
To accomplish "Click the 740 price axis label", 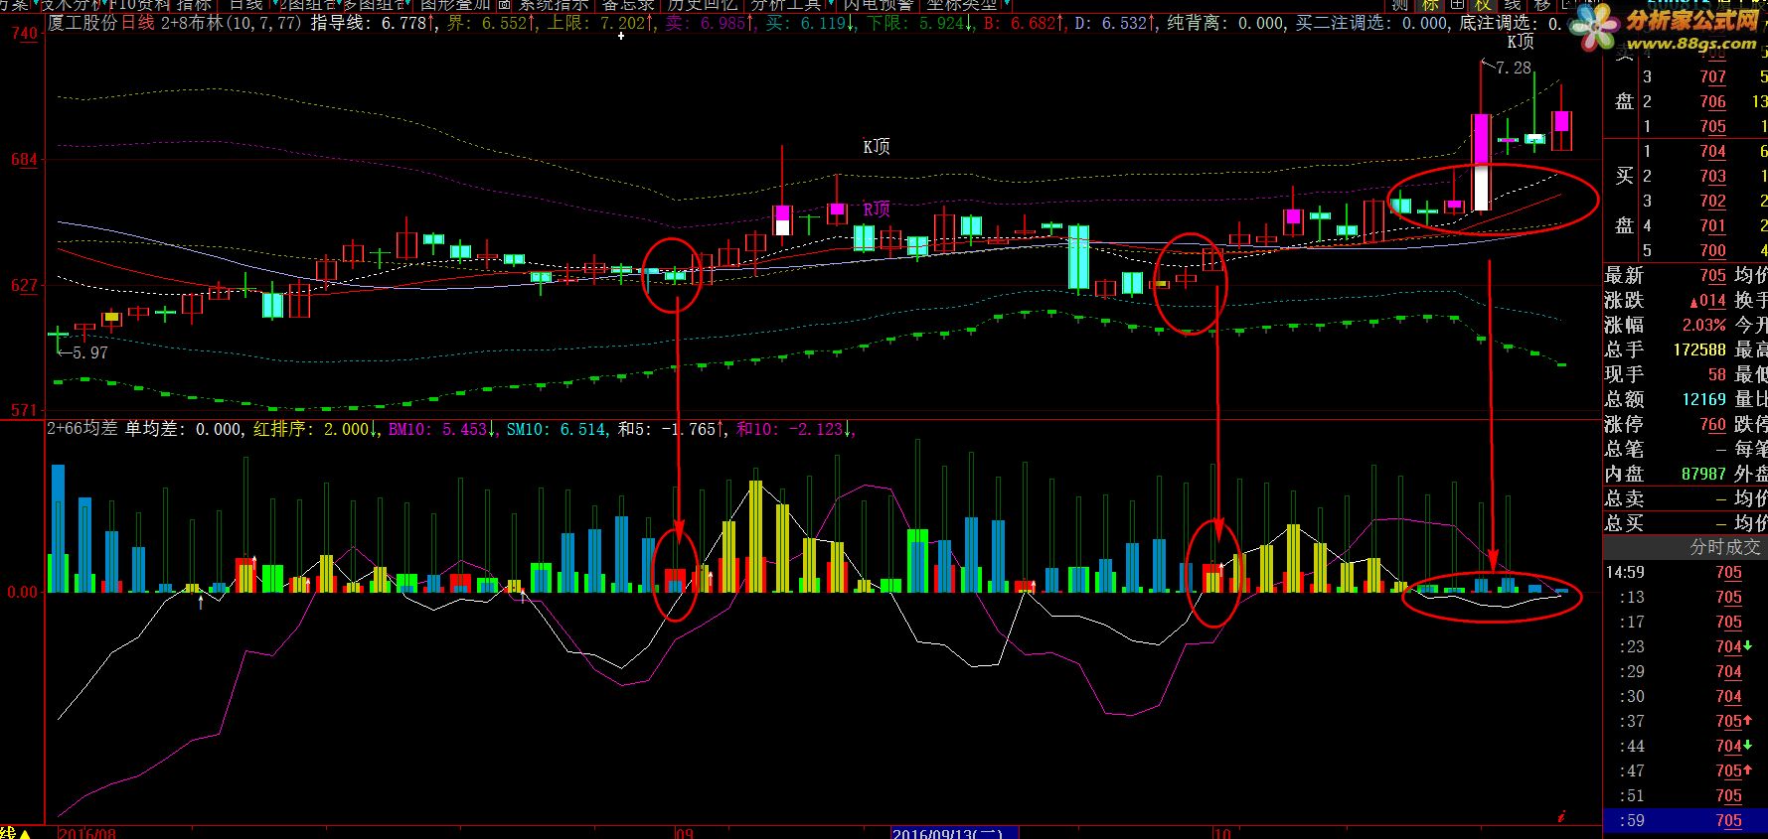I will point(24,33).
